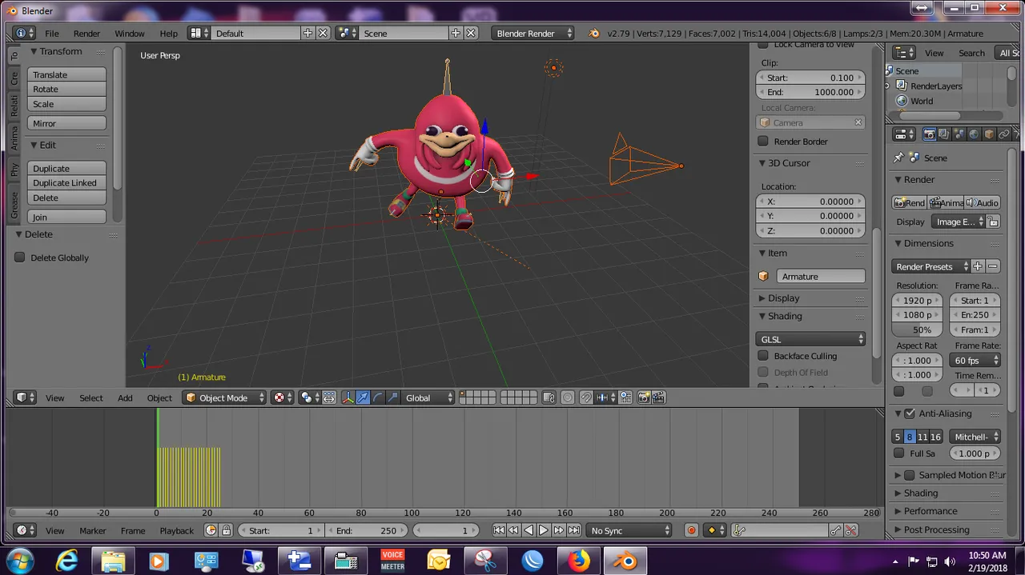The width and height of the screenshot is (1025, 575).
Task: Toggle the Depth Of Field checkbox
Action: pos(763,372)
